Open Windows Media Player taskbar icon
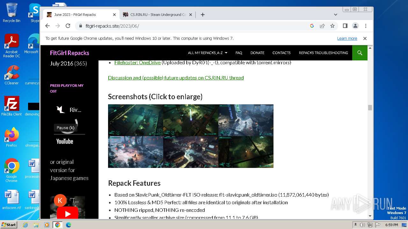The height and width of the screenshot is (229, 408). [47, 225]
